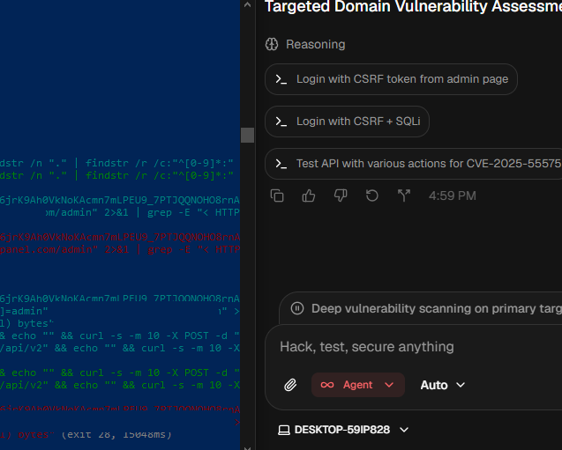Open 'Login with CSRF token from admin page' step

click(x=391, y=79)
